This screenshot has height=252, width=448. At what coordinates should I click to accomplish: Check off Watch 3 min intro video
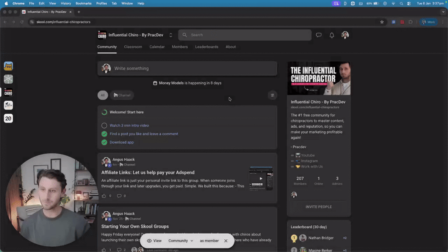pyautogui.click(x=104, y=126)
